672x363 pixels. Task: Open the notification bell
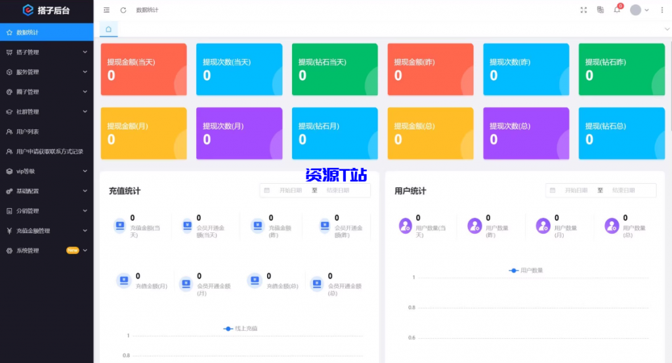[x=617, y=10]
